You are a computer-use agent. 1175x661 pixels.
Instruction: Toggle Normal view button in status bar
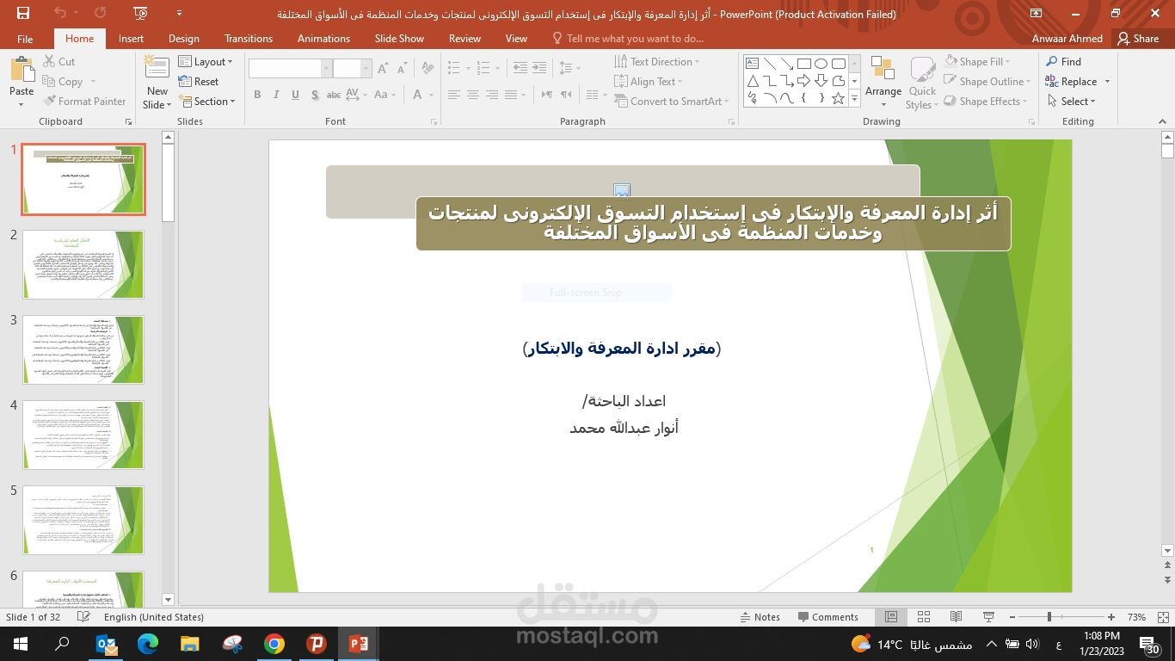[891, 617]
